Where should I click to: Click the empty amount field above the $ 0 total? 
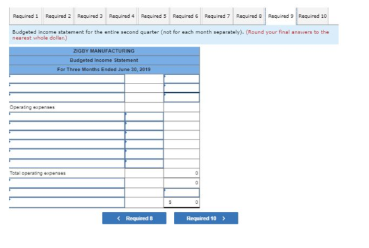181,193
